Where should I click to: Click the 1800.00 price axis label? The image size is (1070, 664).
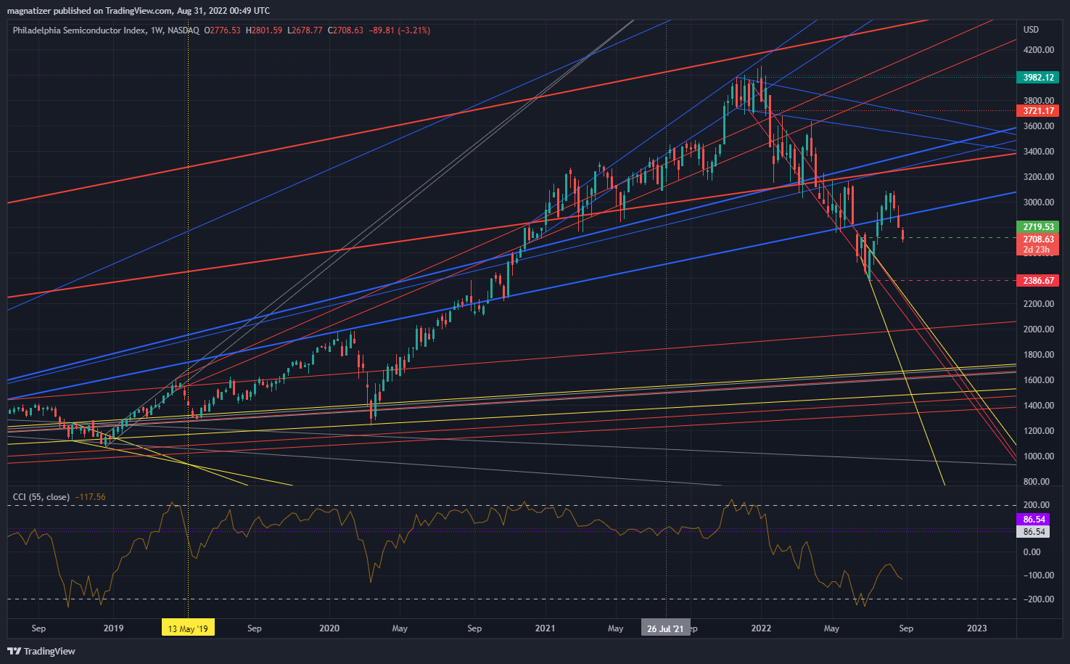pos(1039,355)
